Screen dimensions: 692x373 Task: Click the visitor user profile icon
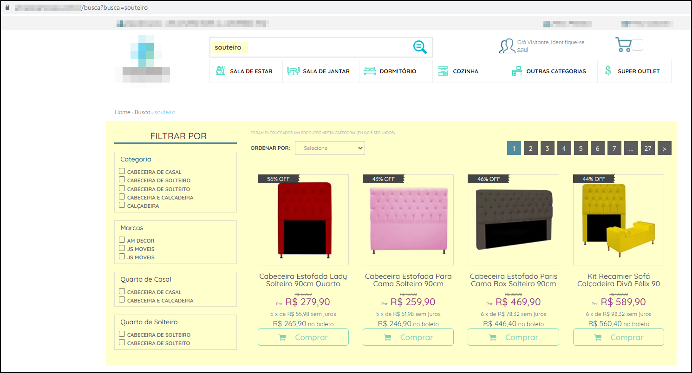click(x=507, y=46)
